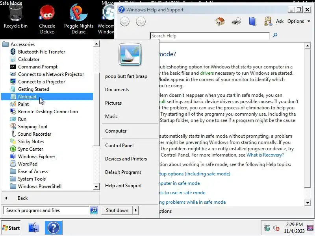Expand the Ease of Access folder
Image resolution: width=315 pixels, height=236 pixels.
47,171
